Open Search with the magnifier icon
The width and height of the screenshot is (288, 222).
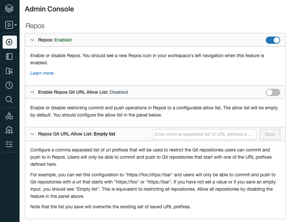(9, 100)
